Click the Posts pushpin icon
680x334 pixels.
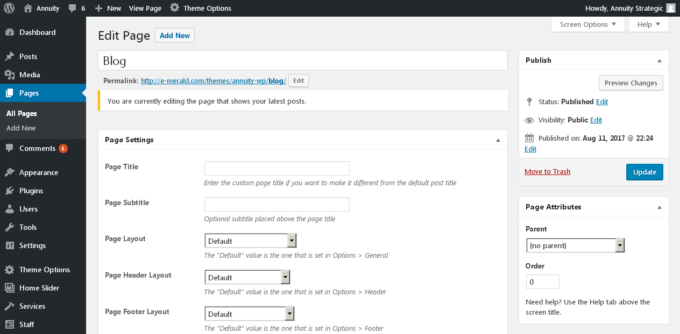point(10,56)
